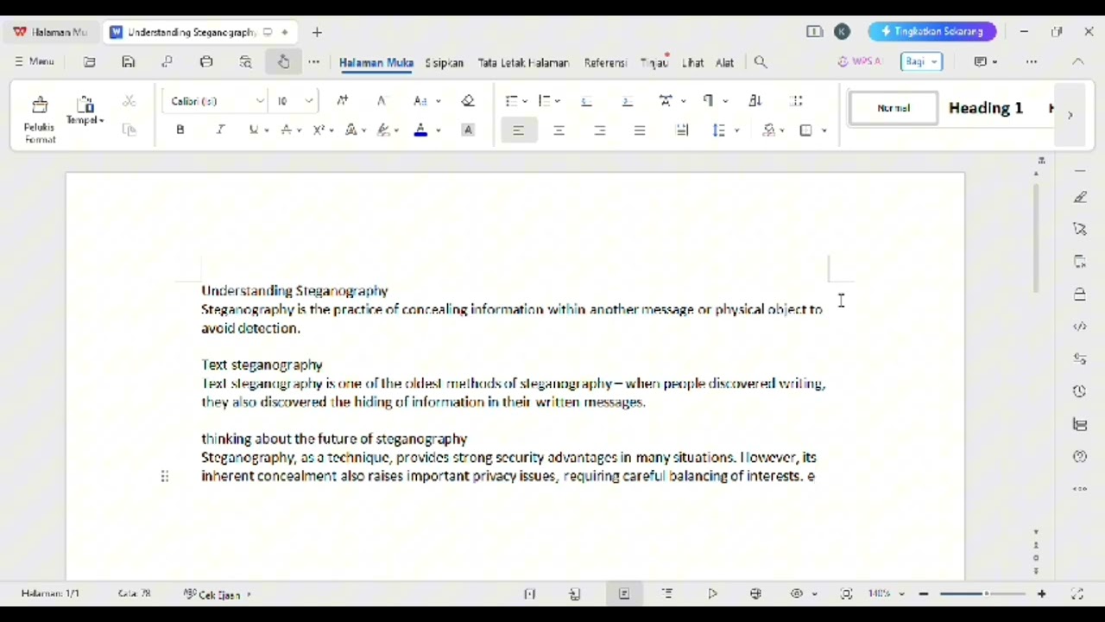
Task: Select left text alignment
Action: pyautogui.click(x=519, y=130)
